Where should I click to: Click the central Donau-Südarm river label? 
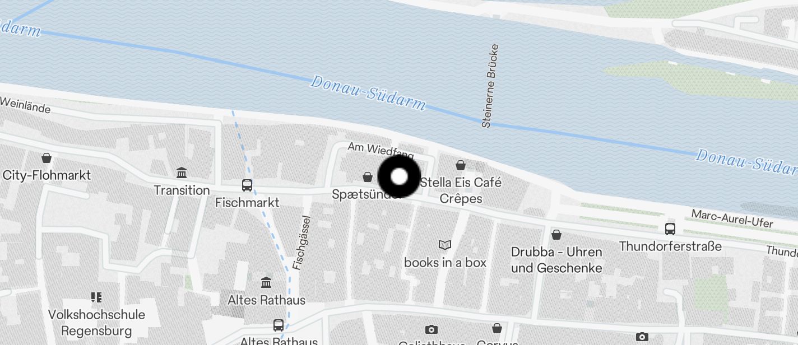(368, 92)
